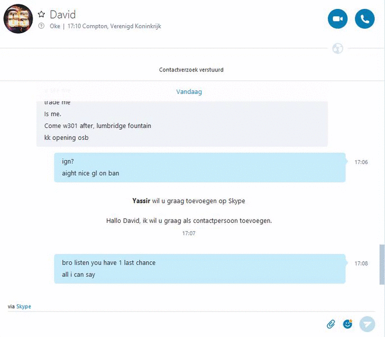Click the Vandaag date label
Image resolution: width=385 pixels, height=337 pixels.
189,92
